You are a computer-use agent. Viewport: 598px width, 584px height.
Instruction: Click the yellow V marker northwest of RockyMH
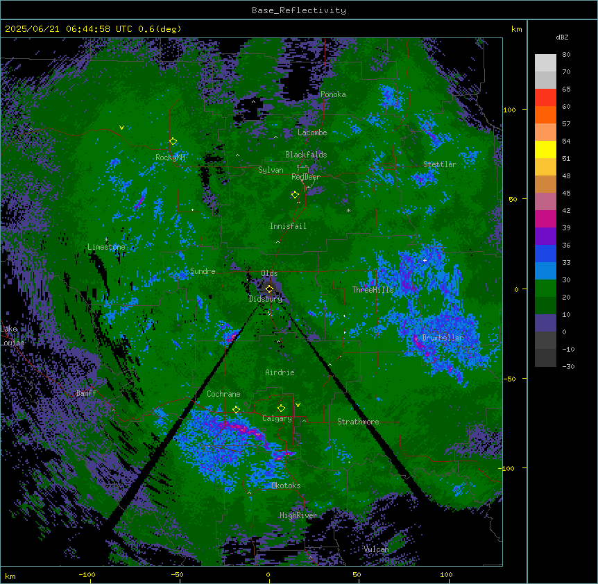click(x=121, y=128)
